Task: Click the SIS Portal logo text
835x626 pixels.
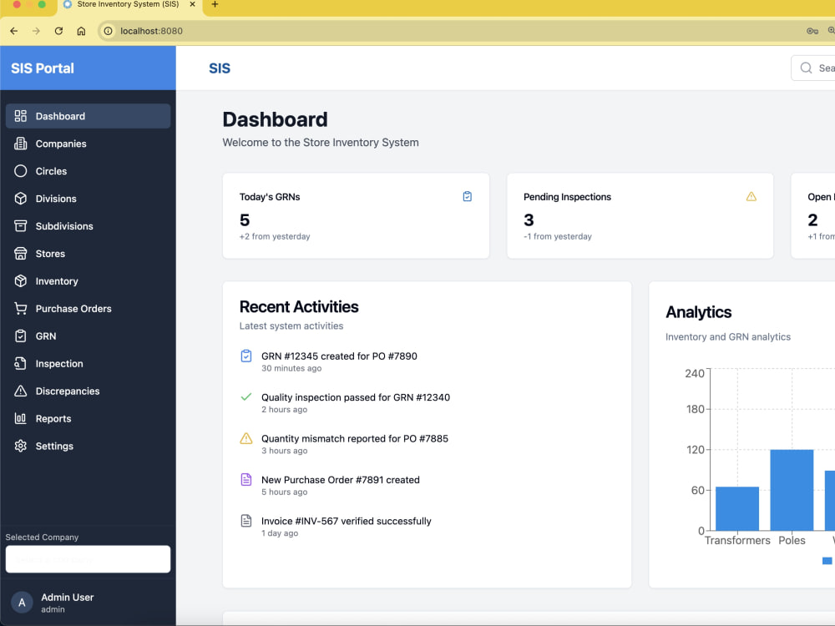Action: 43,68
